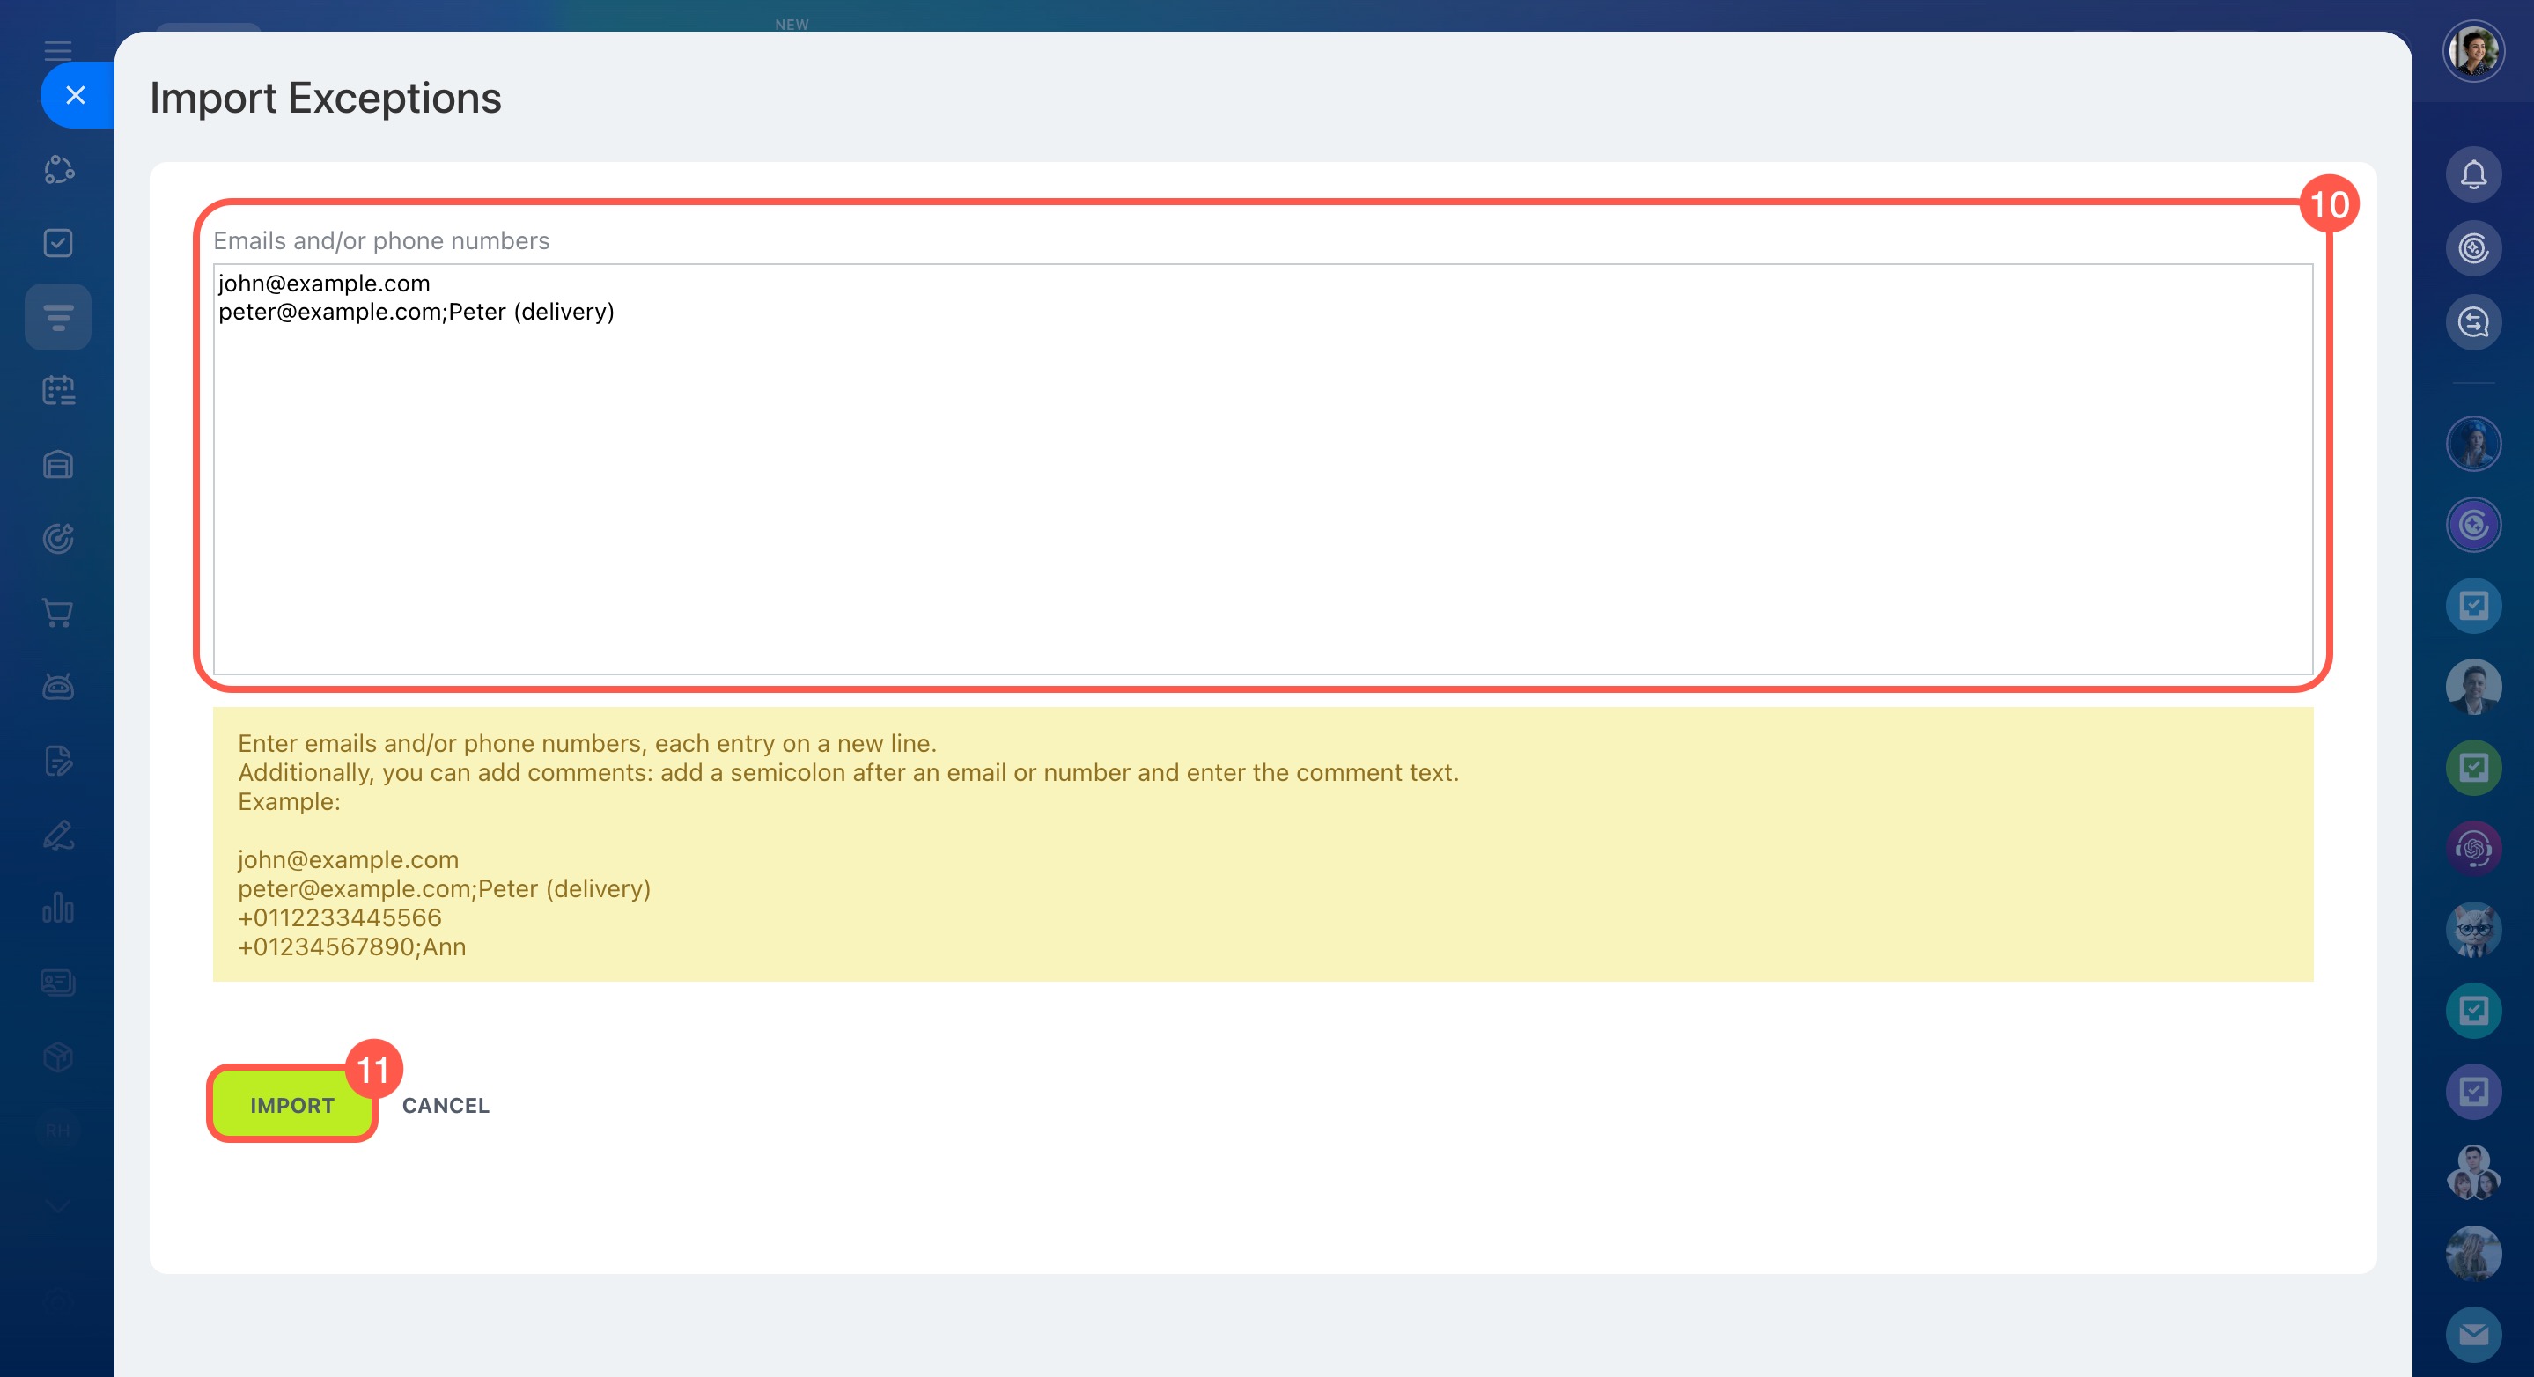Click the IMPORT button
The height and width of the screenshot is (1377, 2534).
pyautogui.click(x=291, y=1105)
